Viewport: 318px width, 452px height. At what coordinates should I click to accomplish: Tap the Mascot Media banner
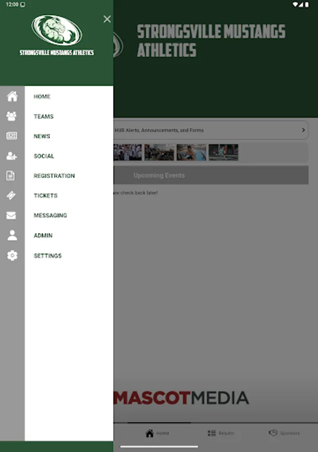(x=181, y=398)
